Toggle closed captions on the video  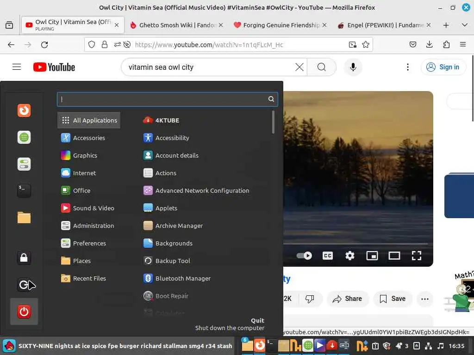[x=328, y=256]
